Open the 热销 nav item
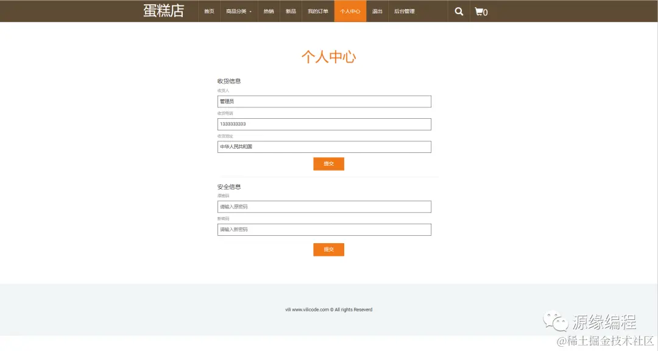Viewport: 658px width, 351px height. [x=269, y=12]
